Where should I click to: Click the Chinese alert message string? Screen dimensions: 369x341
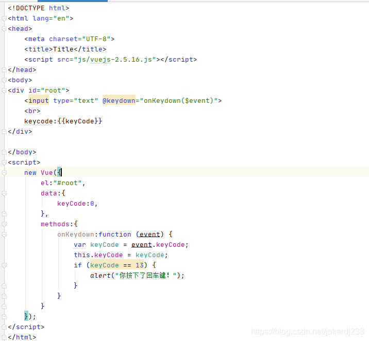pyautogui.click(x=146, y=276)
